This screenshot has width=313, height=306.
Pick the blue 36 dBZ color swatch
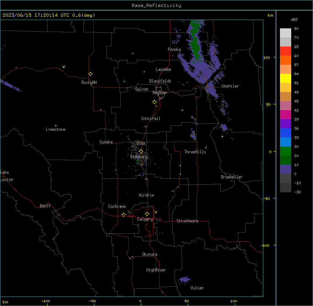point(285,133)
